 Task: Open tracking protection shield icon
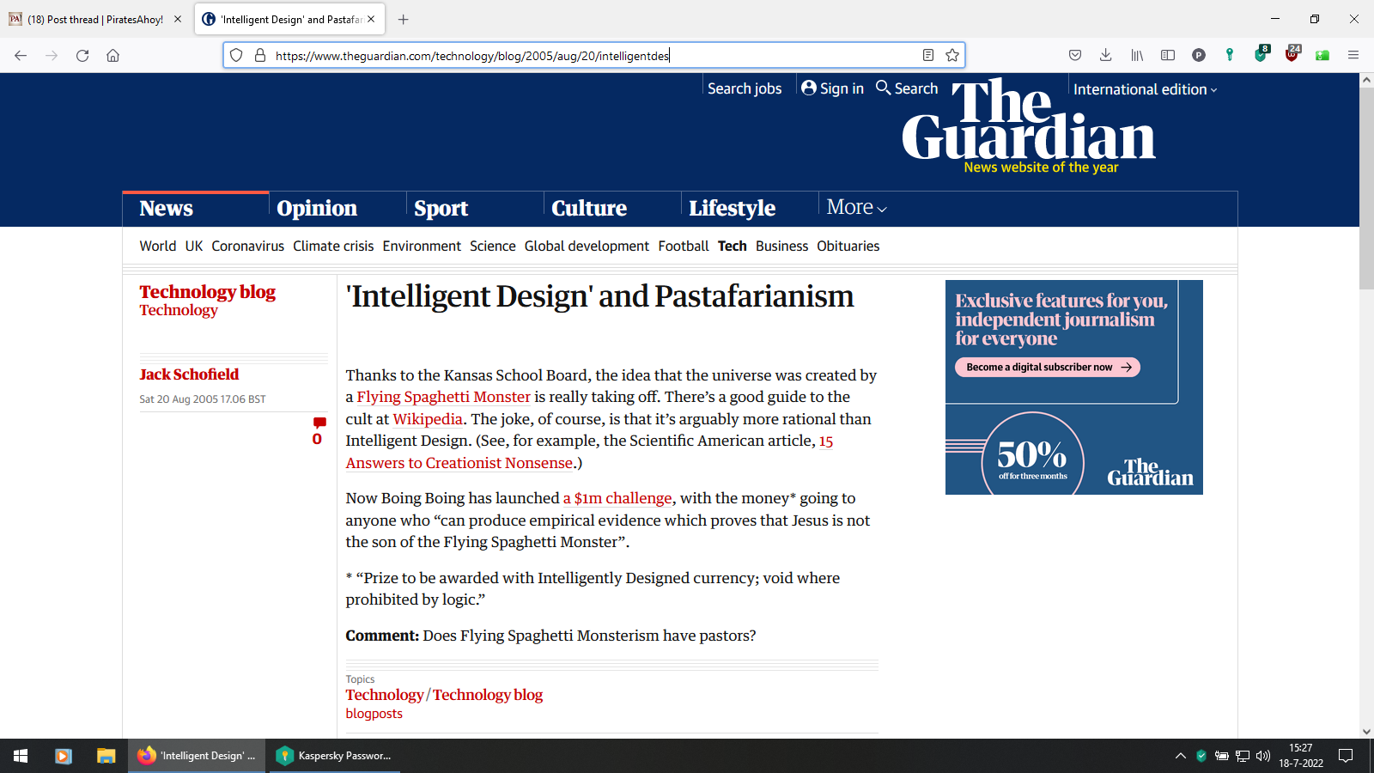[236, 56]
